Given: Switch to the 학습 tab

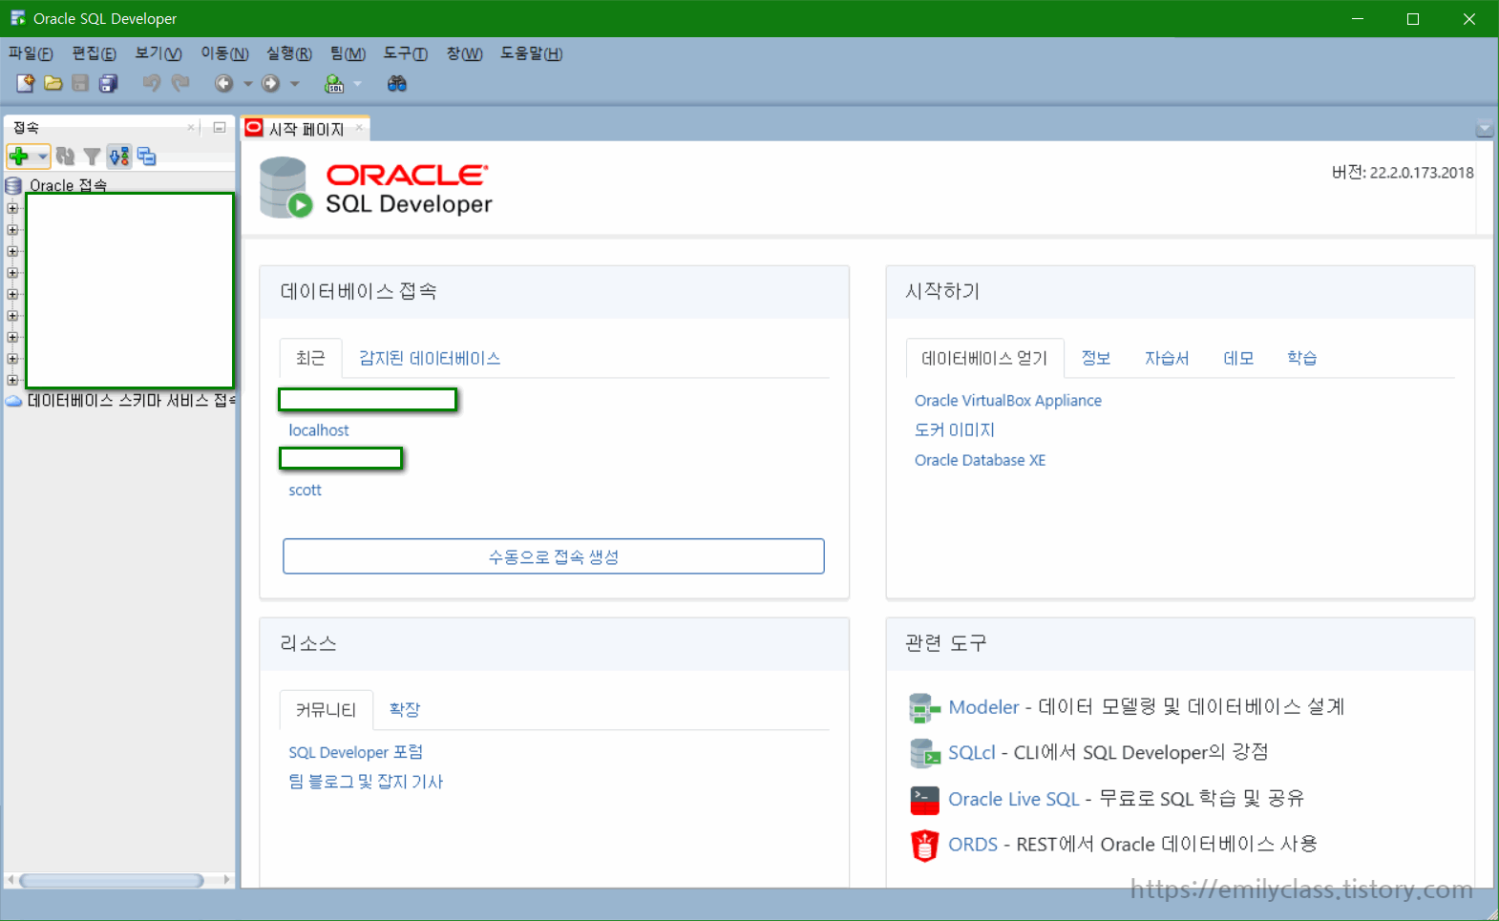Looking at the screenshot, I should pyautogui.click(x=1301, y=358).
